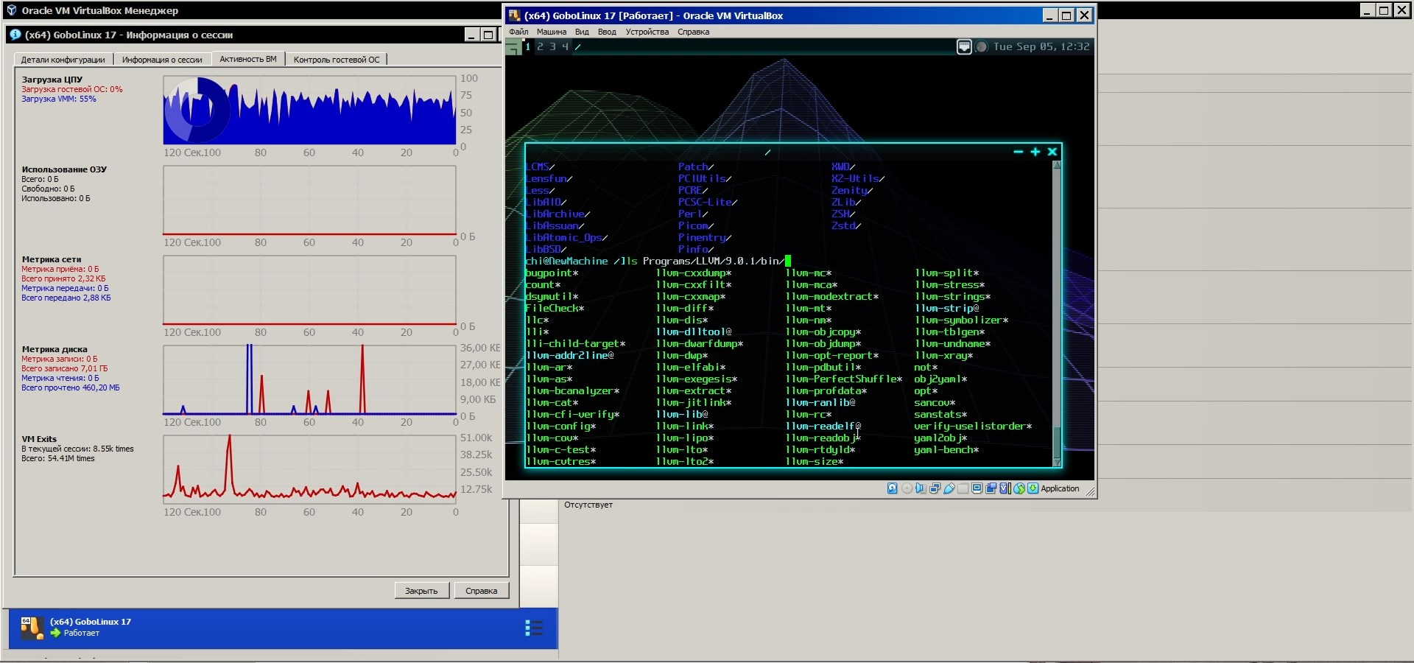
Task: Open GoboLinux 17 machine tools list icon
Action: (x=534, y=628)
